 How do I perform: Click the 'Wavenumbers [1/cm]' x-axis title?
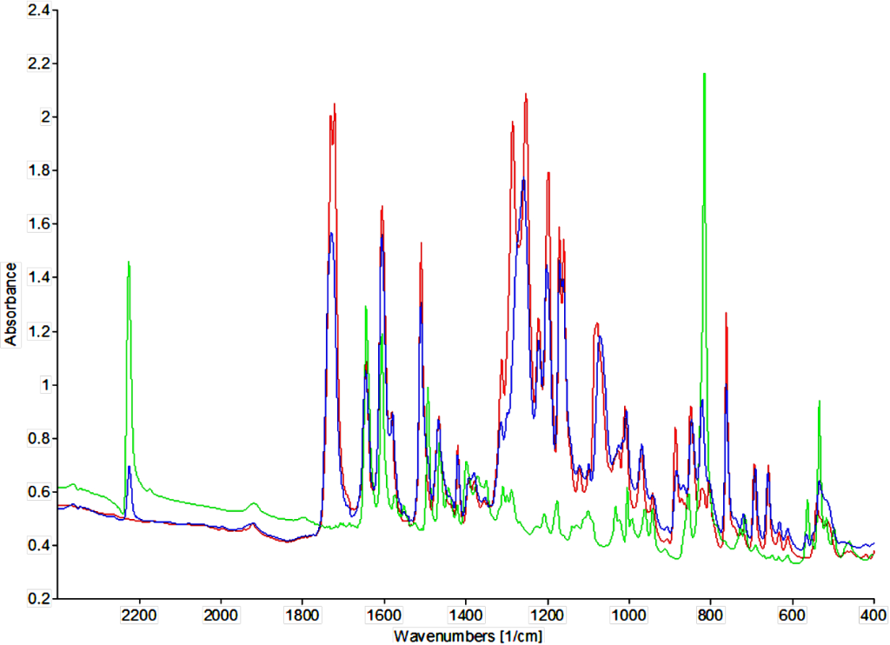tap(468, 635)
